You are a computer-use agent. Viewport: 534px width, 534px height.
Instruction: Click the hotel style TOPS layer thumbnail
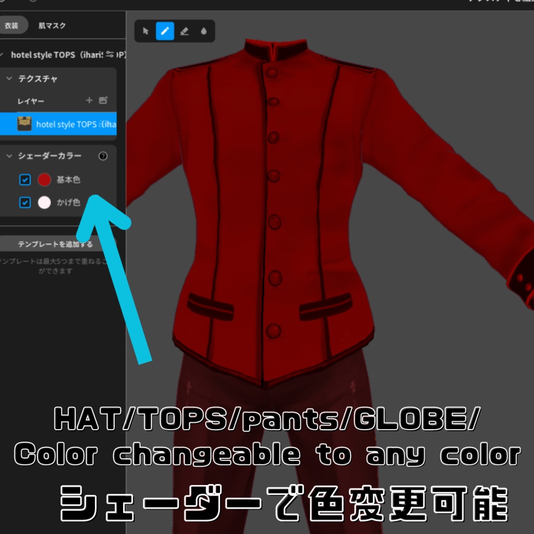24,124
